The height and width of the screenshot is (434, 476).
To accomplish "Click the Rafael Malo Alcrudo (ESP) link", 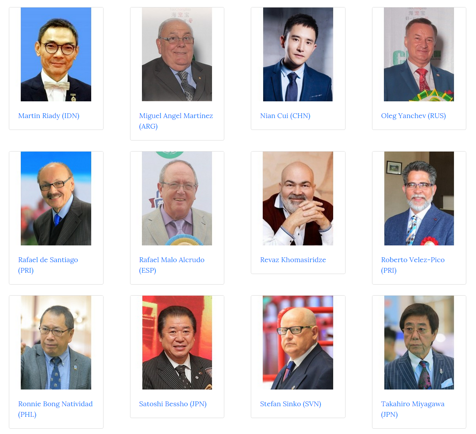I will tap(172, 265).
